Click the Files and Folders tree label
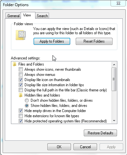The image size is (127, 155). (31, 64)
